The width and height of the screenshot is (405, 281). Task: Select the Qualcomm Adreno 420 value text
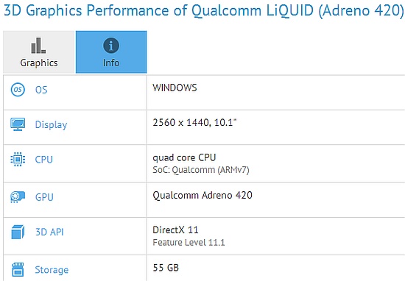pos(202,196)
